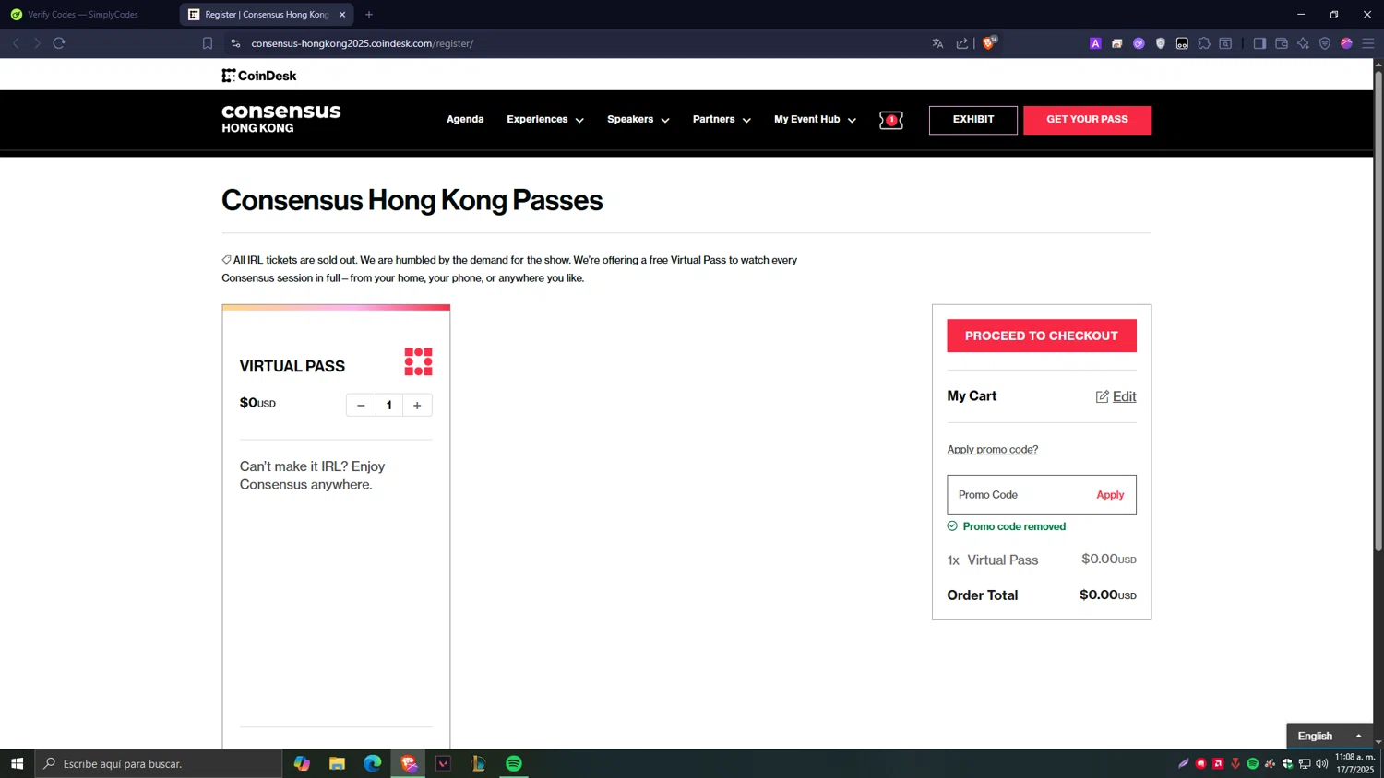Click the 'Promo code removed' message
The width and height of the screenshot is (1384, 778).
point(1014,526)
